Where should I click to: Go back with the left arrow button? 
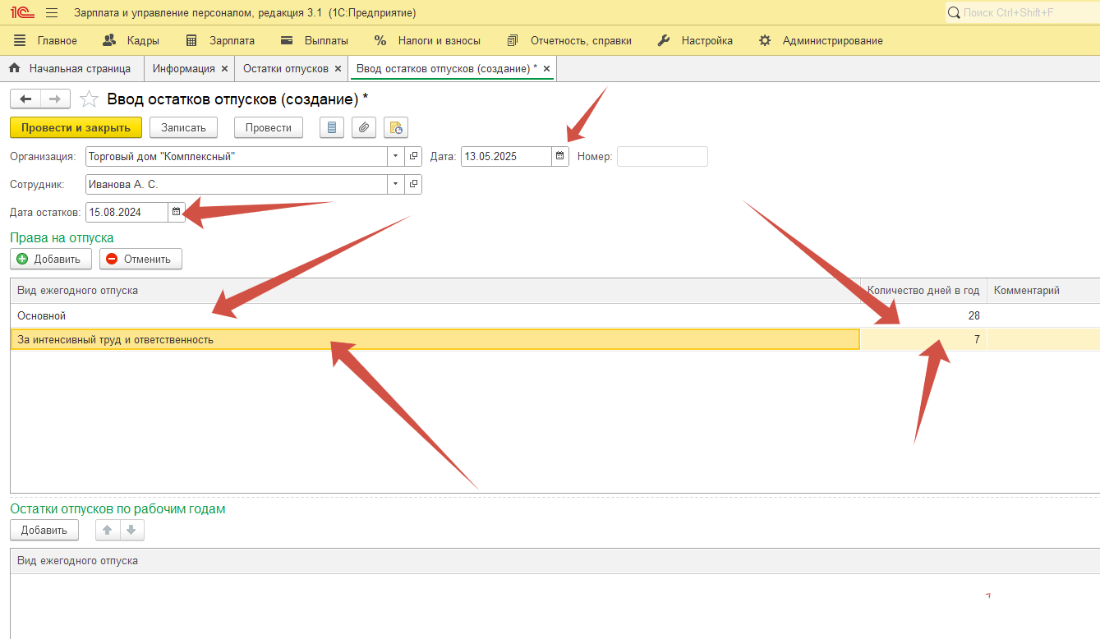tap(25, 99)
